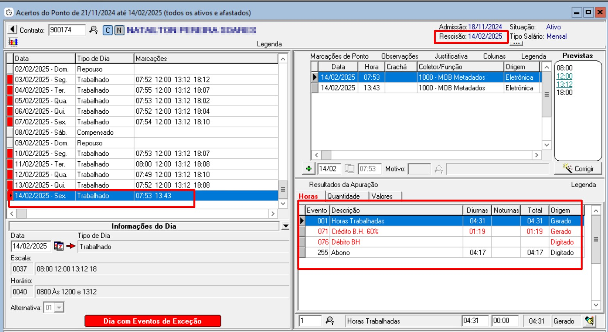Image resolution: width=608 pixels, height=332 pixels.
Task: Click red arrow beside Tipo de Dia
Action: tap(71, 246)
